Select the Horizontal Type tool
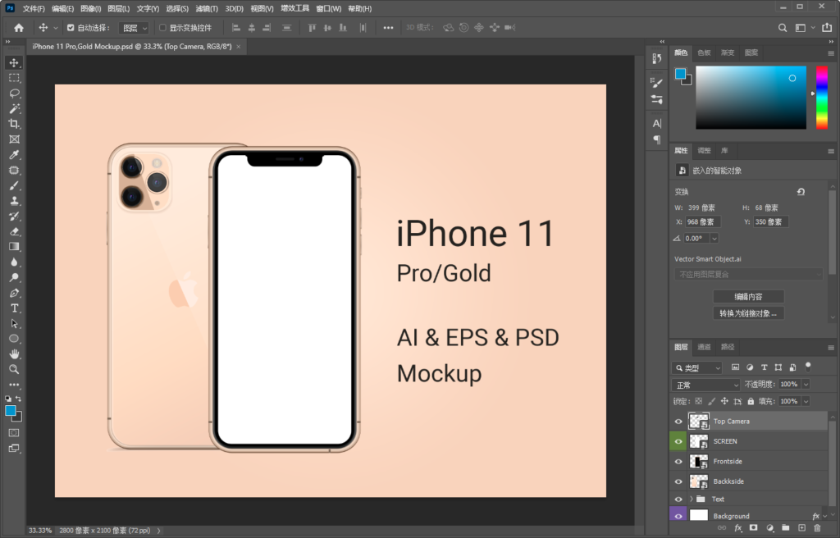The image size is (840, 538). (14, 308)
